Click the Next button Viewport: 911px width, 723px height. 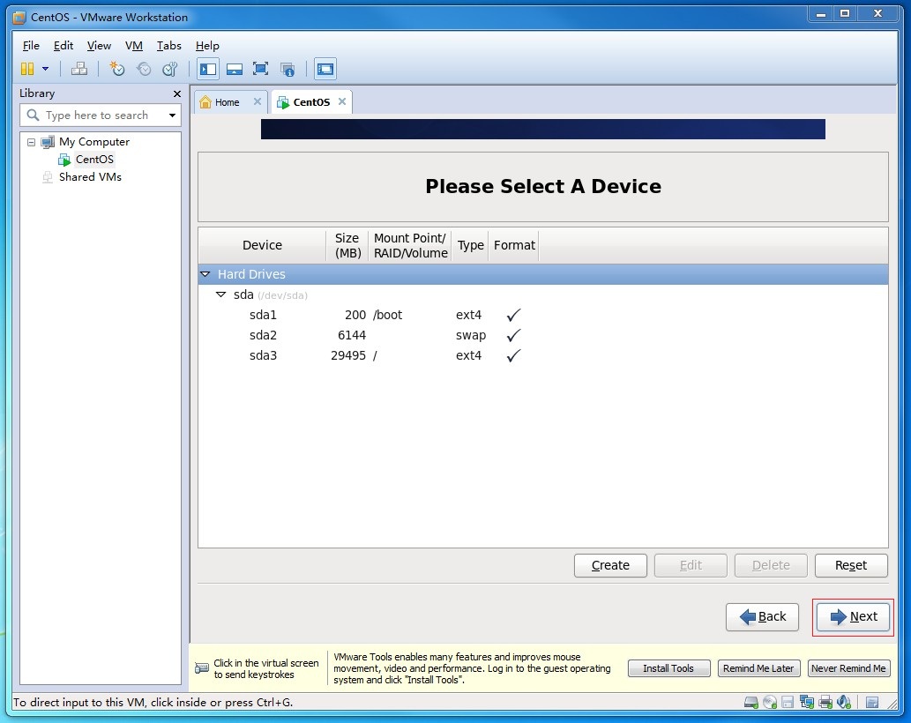coord(853,617)
